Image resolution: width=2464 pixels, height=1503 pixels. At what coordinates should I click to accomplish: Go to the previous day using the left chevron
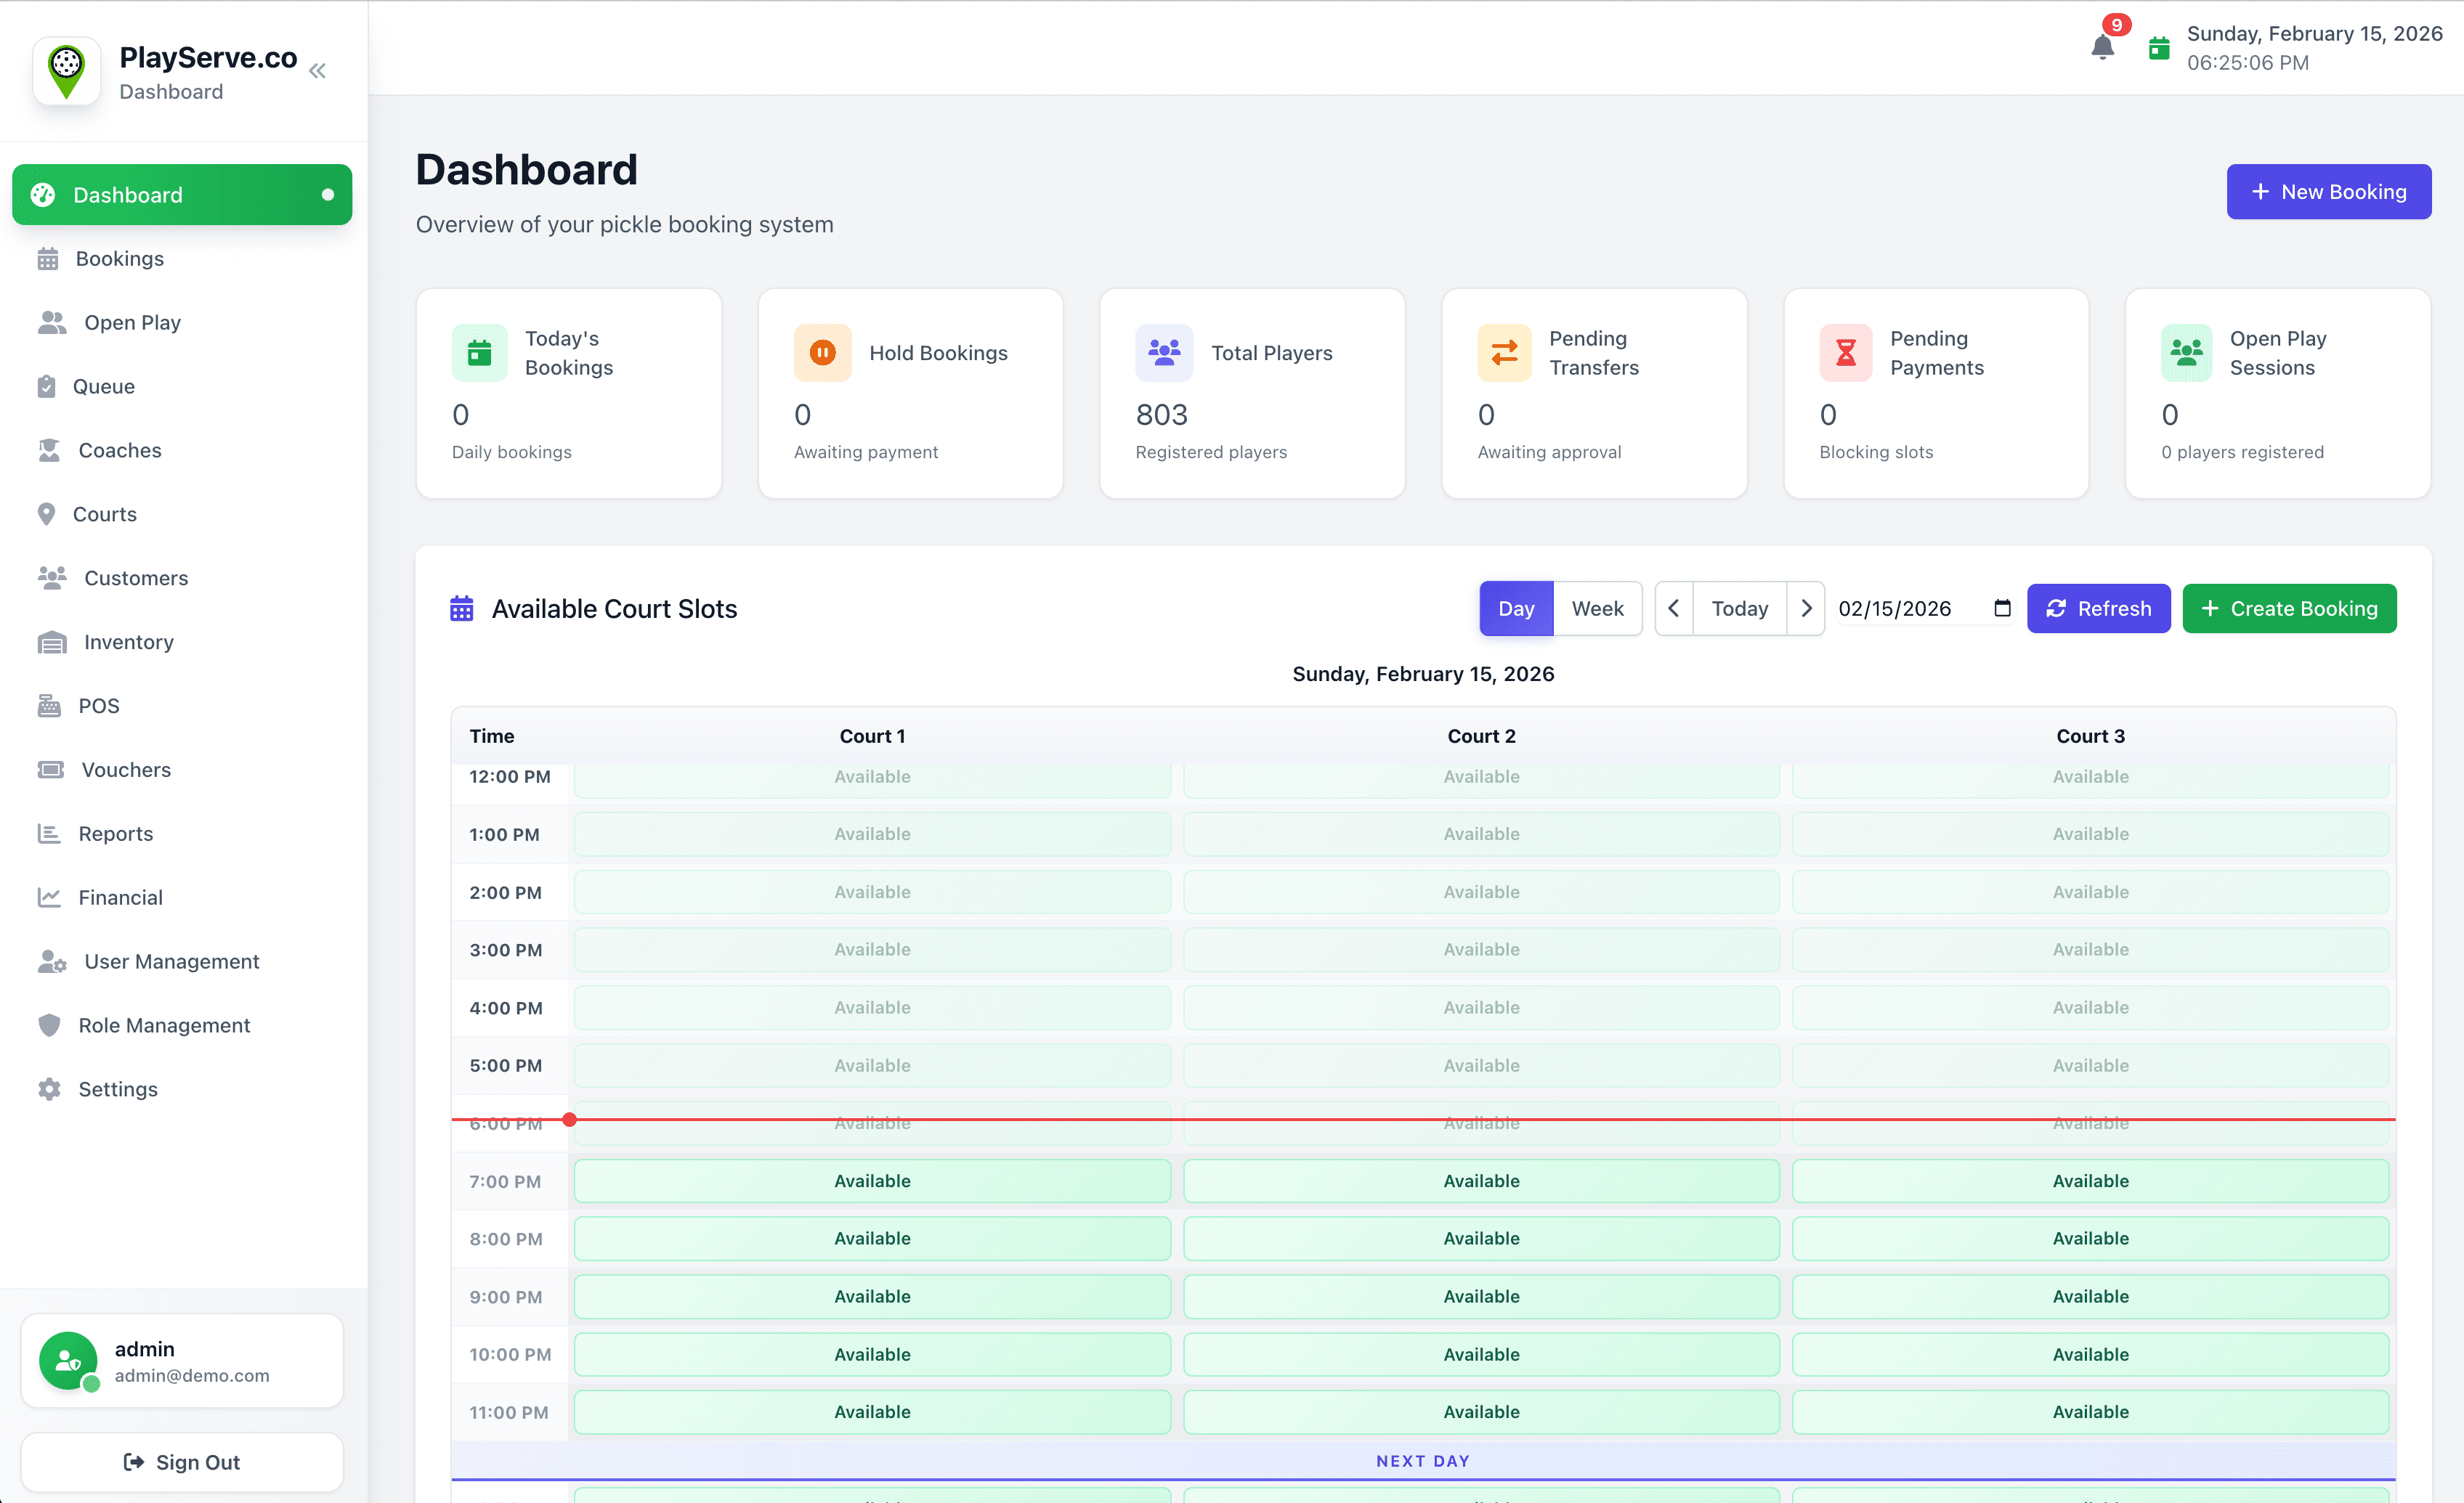coord(1674,608)
